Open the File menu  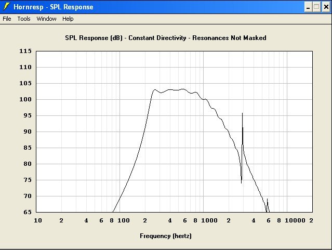pos(7,19)
